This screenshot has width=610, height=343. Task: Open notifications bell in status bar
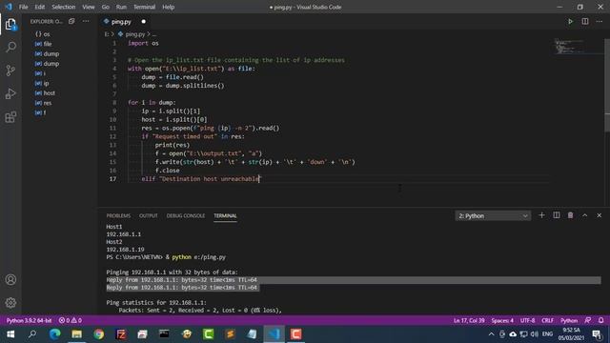pyautogui.click(x=601, y=320)
